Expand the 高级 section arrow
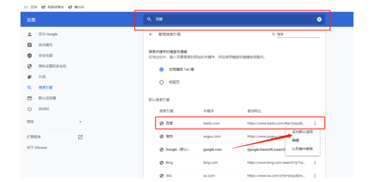The image size is (373, 182). 80,122
